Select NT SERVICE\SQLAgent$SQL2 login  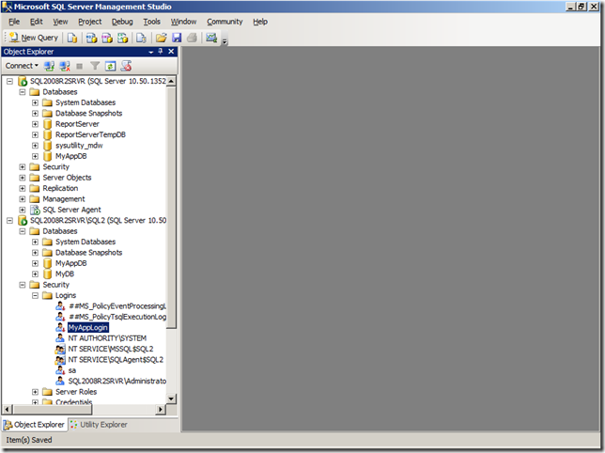point(116,360)
